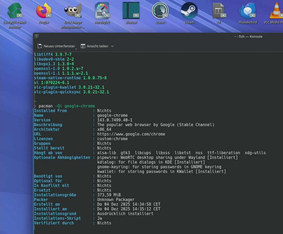Click the license value 'custom:chrome'
283x234 pixels.
click(112, 139)
